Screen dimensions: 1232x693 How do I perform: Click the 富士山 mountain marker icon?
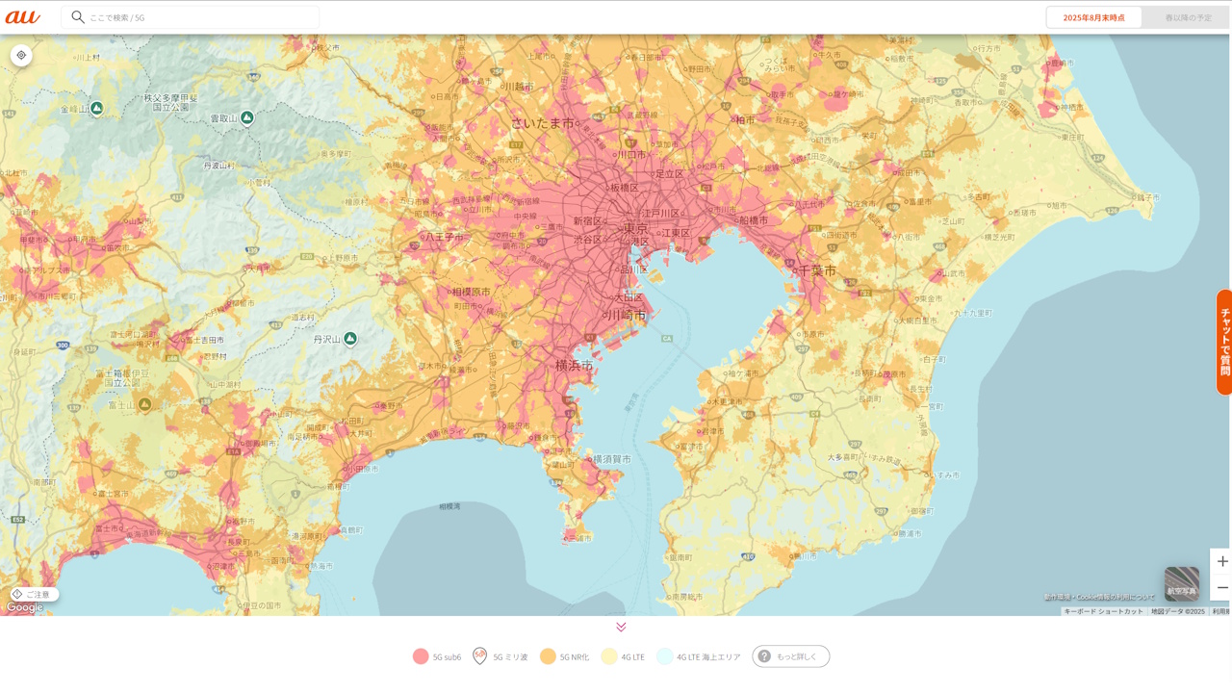144,404
